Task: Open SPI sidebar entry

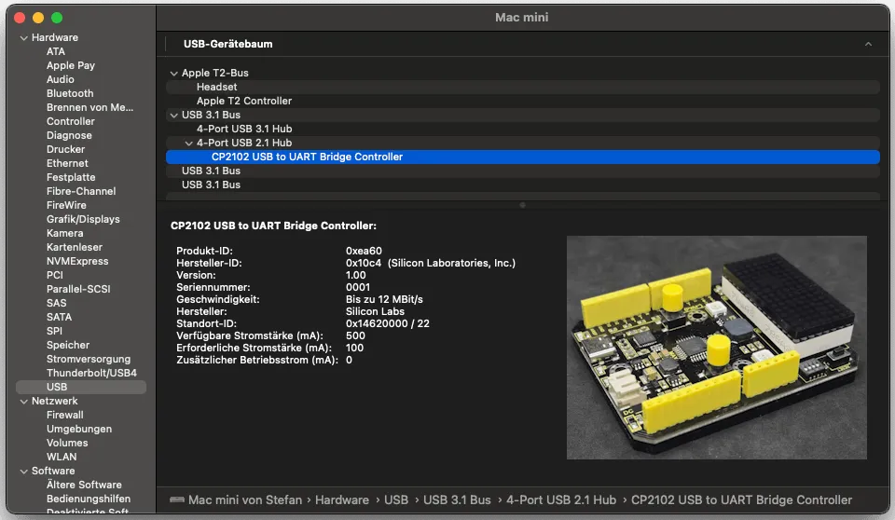Action: pos(54,331)
